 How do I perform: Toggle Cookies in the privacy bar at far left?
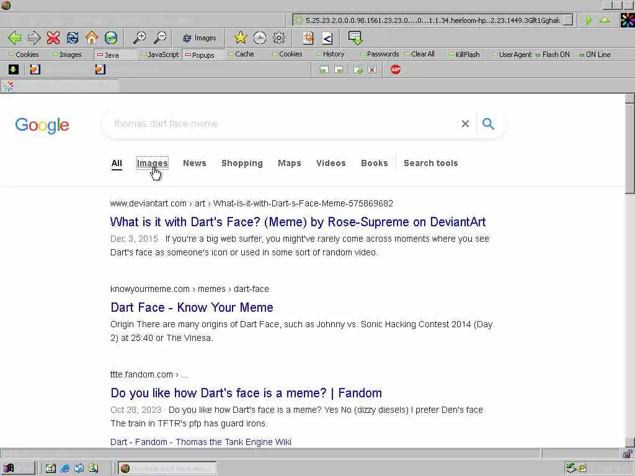click(24, 55)
